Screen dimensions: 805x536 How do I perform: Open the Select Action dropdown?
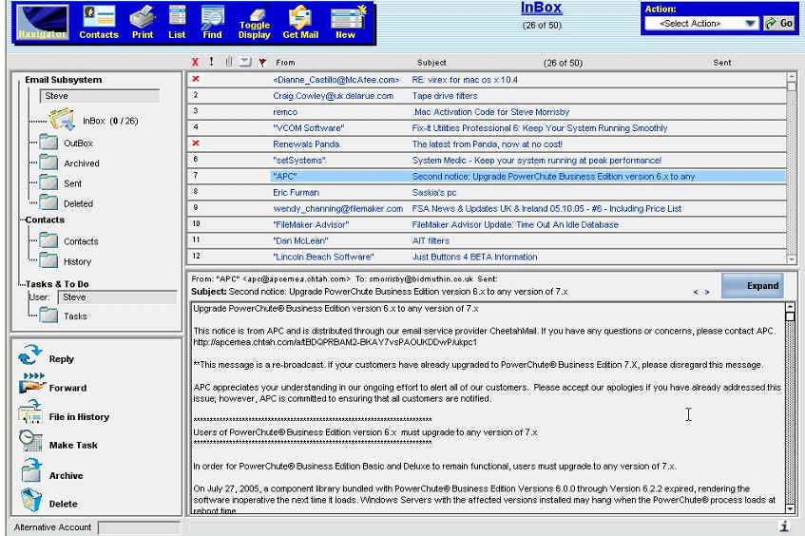coord(701,24)
